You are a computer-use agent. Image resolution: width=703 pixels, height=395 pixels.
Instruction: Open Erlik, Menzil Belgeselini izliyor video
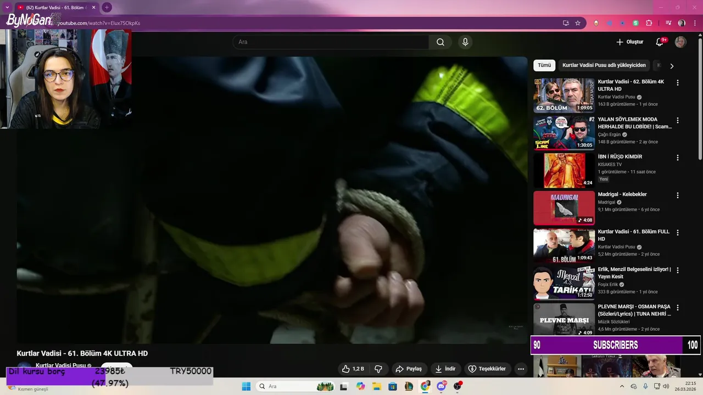634,273
